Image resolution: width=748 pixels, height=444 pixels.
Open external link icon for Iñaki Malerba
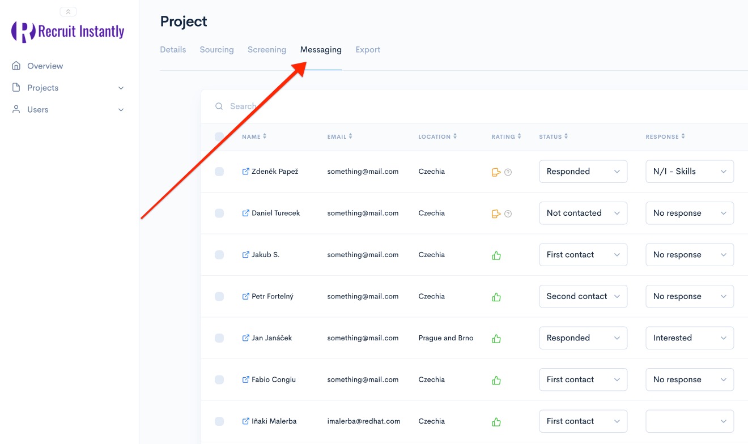point(245,421)
